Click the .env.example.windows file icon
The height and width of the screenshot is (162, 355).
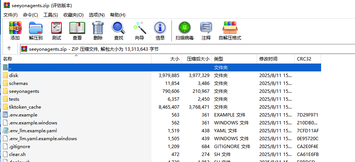[x=5, y=123]
